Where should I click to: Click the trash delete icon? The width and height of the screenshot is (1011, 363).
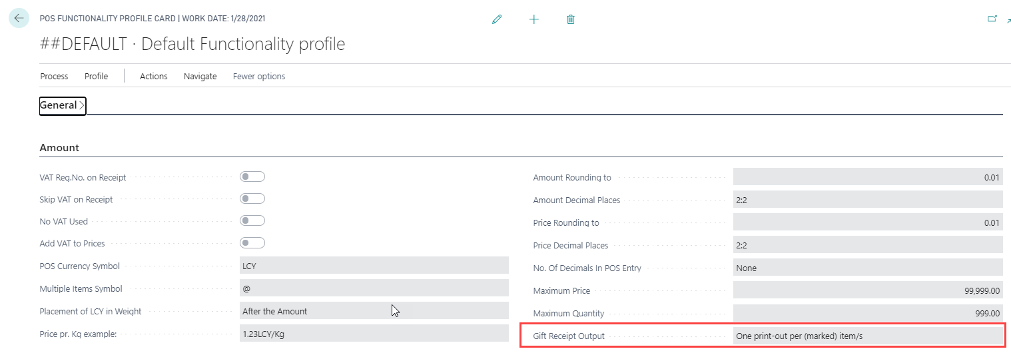click(x=571, y=19)
